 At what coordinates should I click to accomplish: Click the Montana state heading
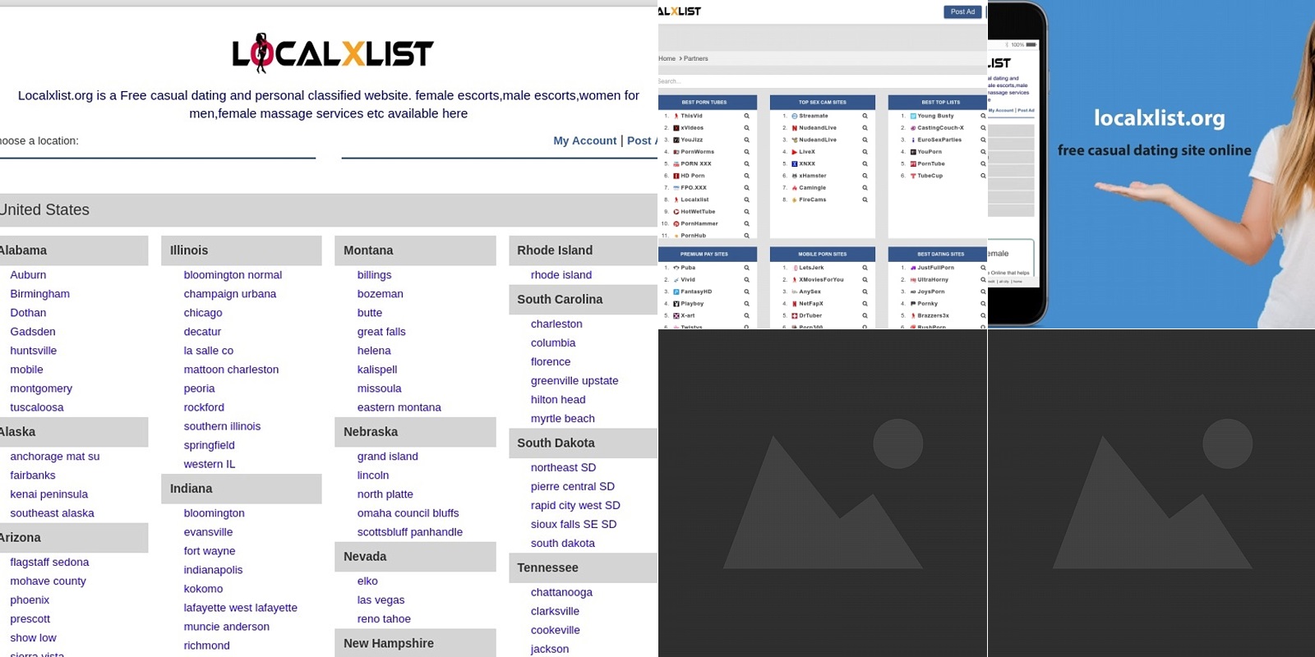tap(415, 250)
